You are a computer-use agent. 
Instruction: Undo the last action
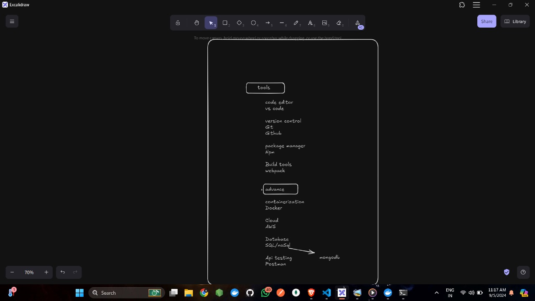pyautogui.click(x=63, y=272)
